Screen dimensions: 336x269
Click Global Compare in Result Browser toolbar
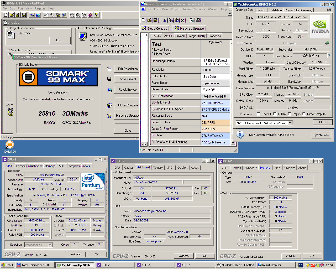[155, 28]
